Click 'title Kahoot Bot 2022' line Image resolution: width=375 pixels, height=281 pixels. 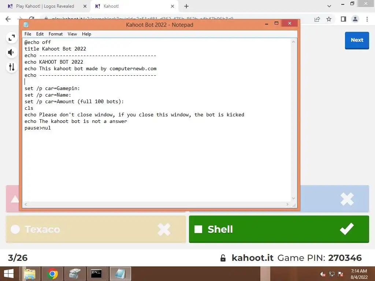55,49
